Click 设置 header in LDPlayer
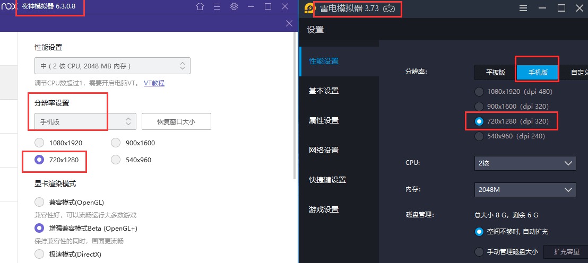This screenshot has height=263, width=588. click(x=315, y=30)
